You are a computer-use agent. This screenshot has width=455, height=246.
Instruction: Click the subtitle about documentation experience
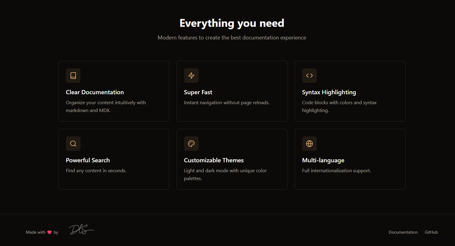[231, 37]
